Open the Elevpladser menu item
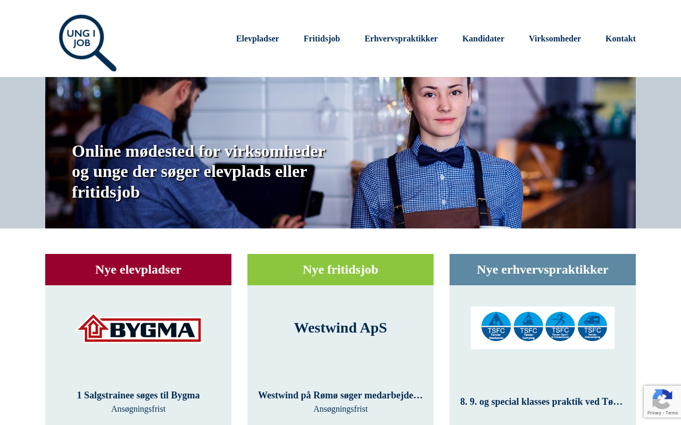The height and width of the screenshot is (425, 681). [x=258, y=39]
